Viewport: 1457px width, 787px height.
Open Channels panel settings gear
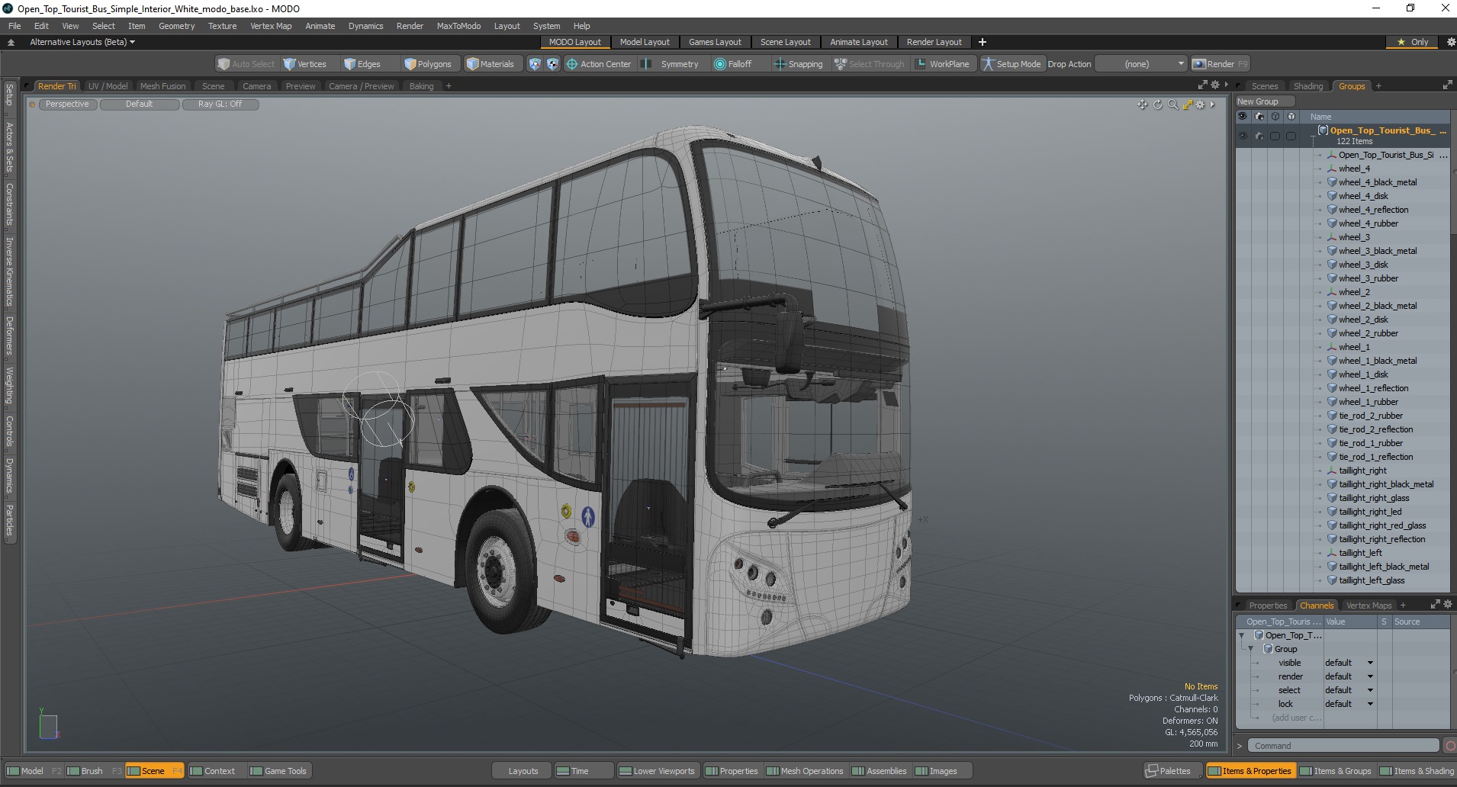tap(1448, 605)
